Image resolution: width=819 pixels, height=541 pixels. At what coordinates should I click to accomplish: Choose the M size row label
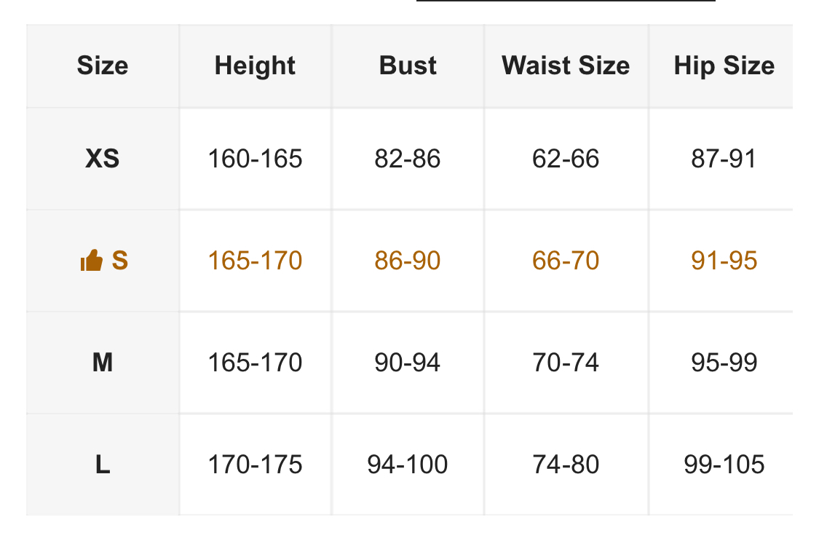[103, 363]
